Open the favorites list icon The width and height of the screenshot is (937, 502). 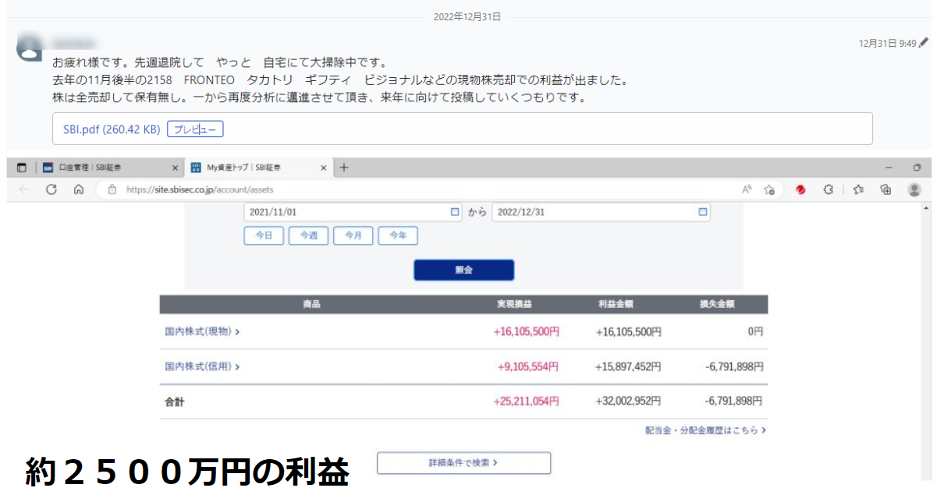pyautogui.click(x=858, y=189)
